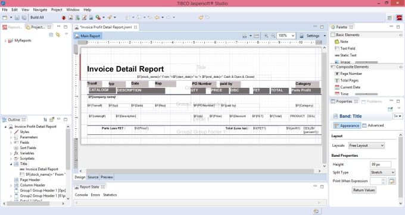Open the File menu

[5, 10]
